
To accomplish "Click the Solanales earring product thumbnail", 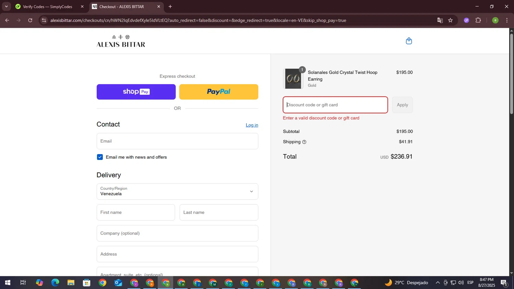I will pyautogui.click(x=293, y=79).
